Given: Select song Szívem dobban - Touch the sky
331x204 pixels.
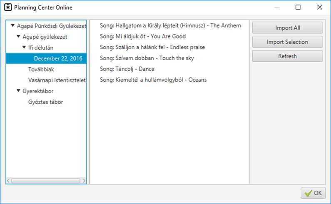Looking at the screenshot, I should 147,58.
